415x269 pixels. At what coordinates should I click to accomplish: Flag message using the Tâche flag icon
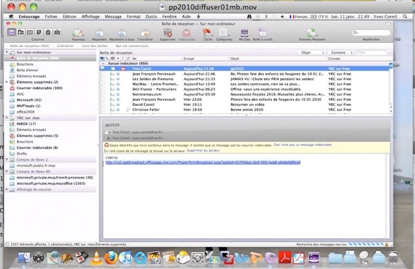coord(207,33)
